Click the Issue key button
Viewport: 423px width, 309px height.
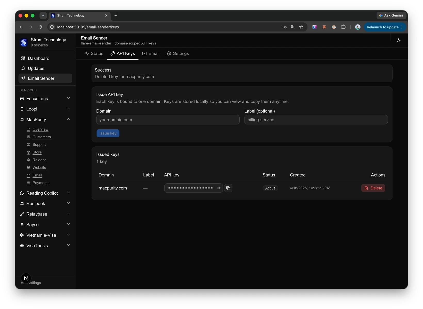(x=108, y=133)
